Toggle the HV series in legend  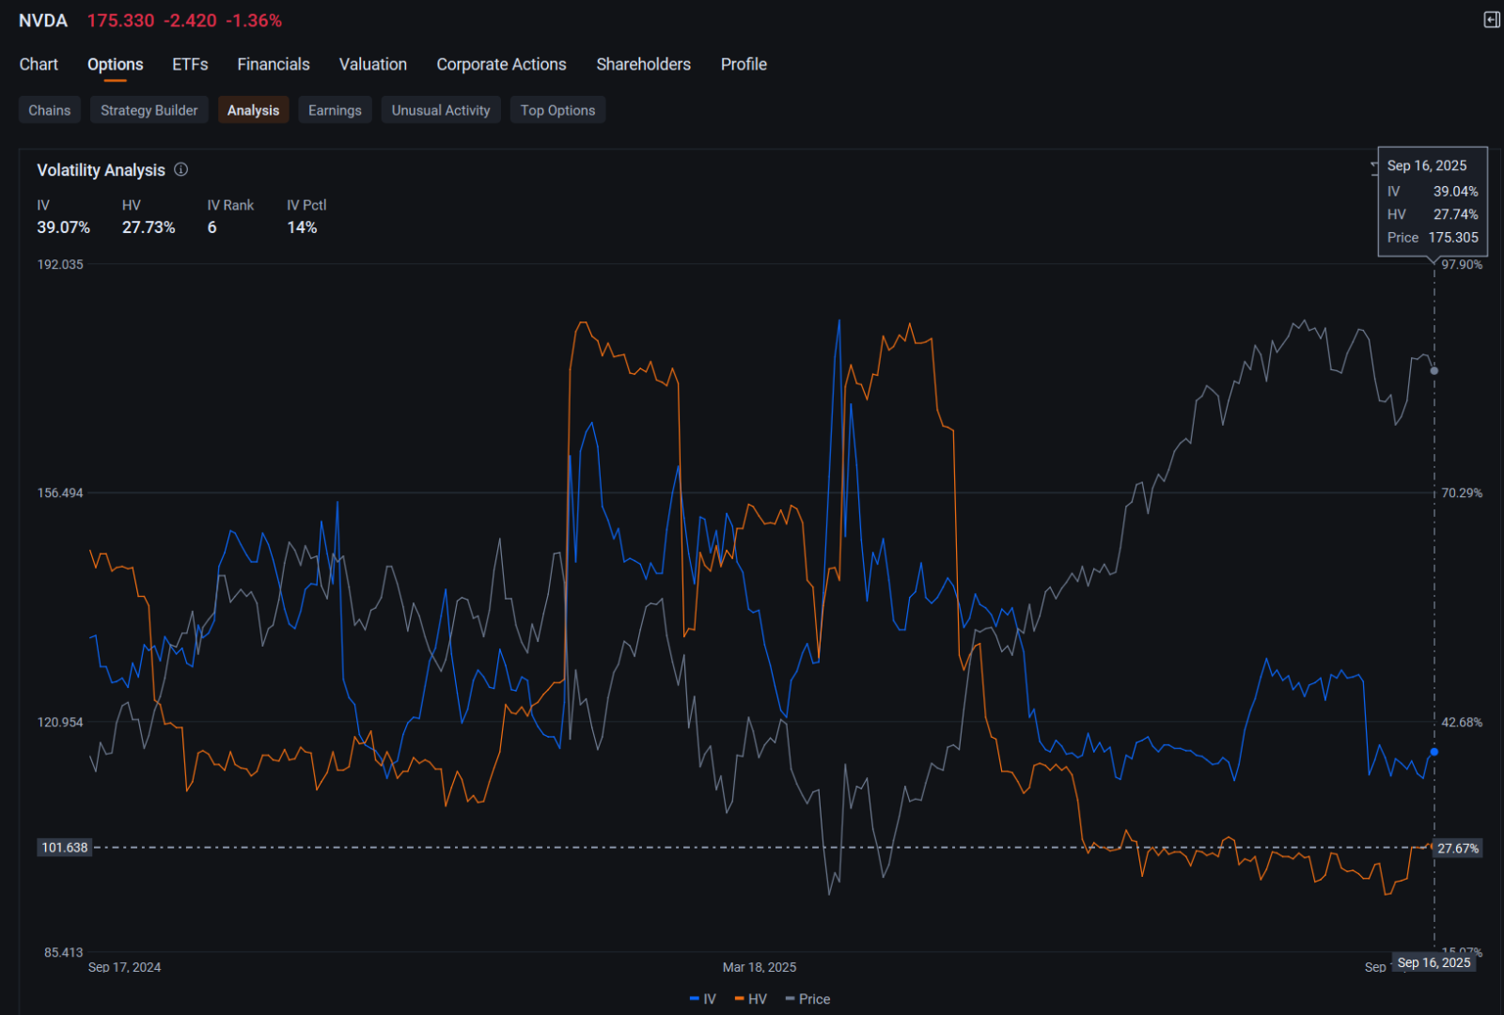(x=751, y=999)
